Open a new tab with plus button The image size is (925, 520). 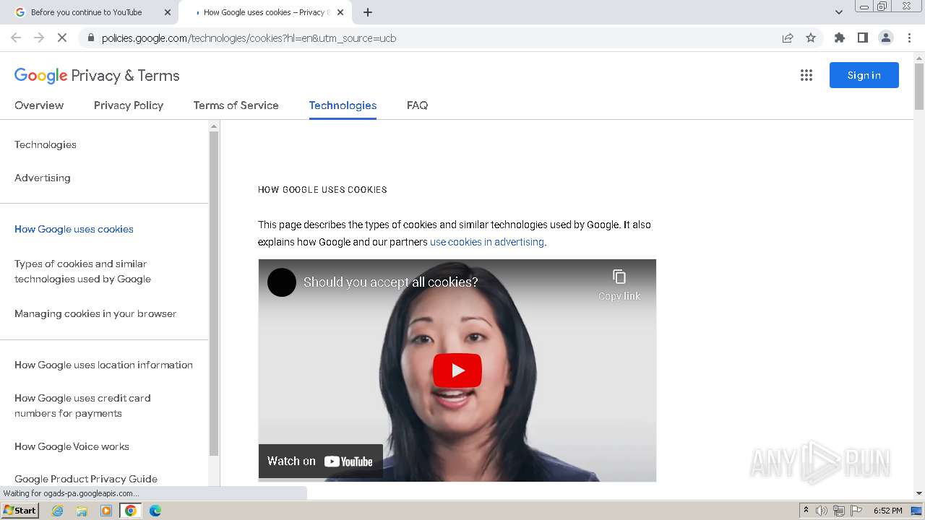click(x=367, y=12)
